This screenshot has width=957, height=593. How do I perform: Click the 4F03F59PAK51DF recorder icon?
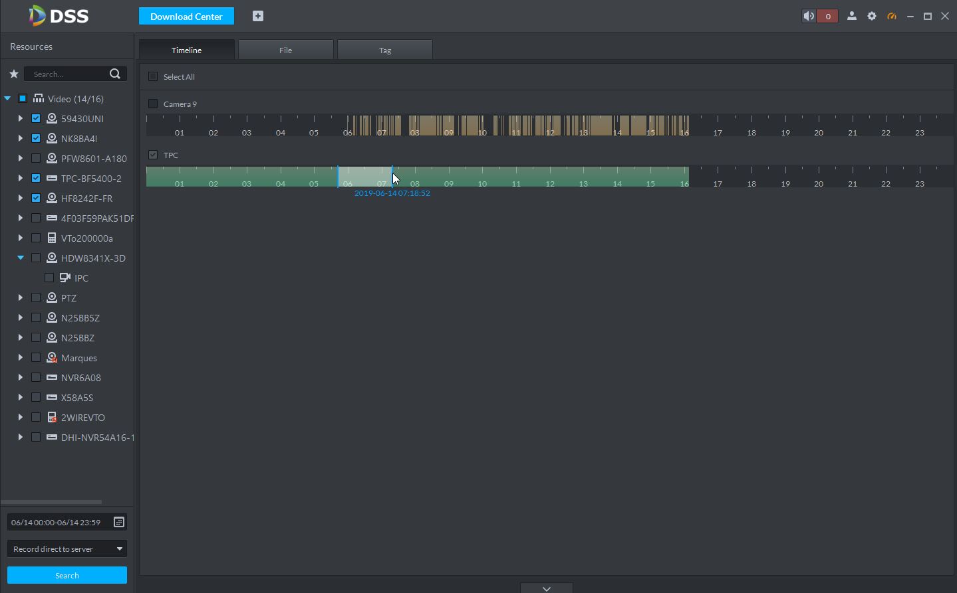coord(52,218)
